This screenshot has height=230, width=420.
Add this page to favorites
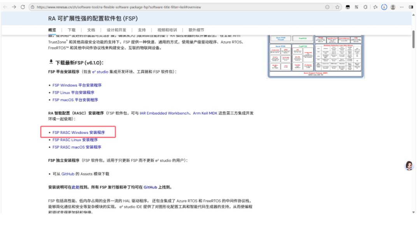[x=338, y=7]
